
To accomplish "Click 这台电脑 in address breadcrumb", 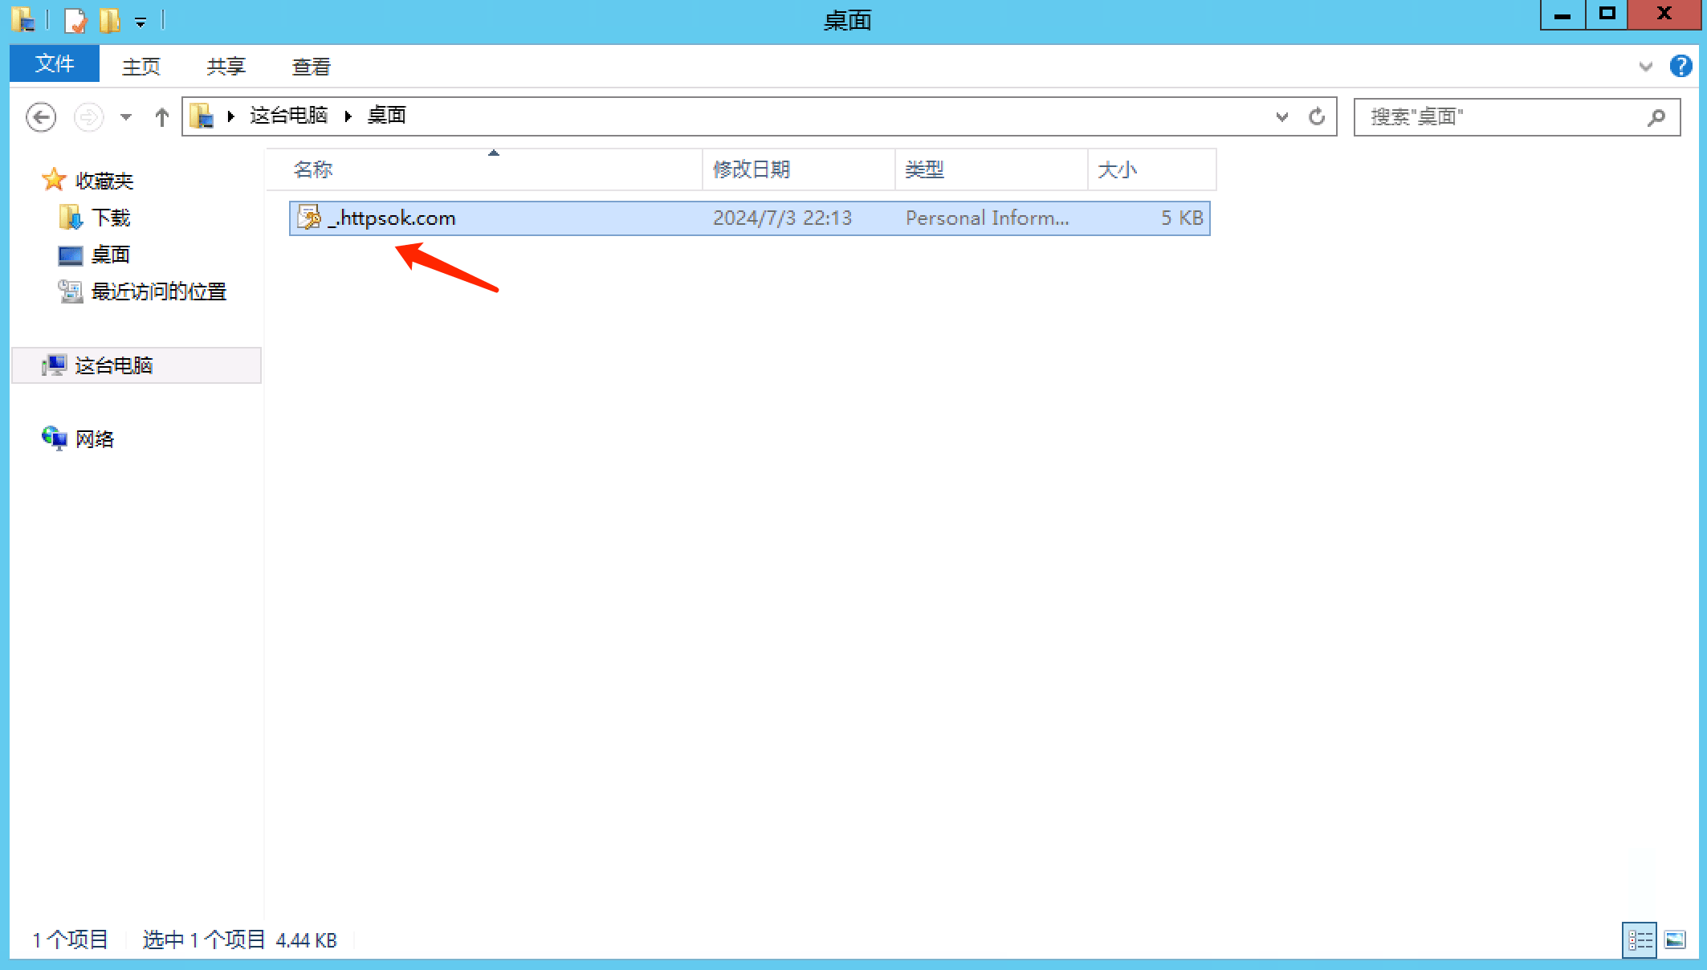I will 288,116.
